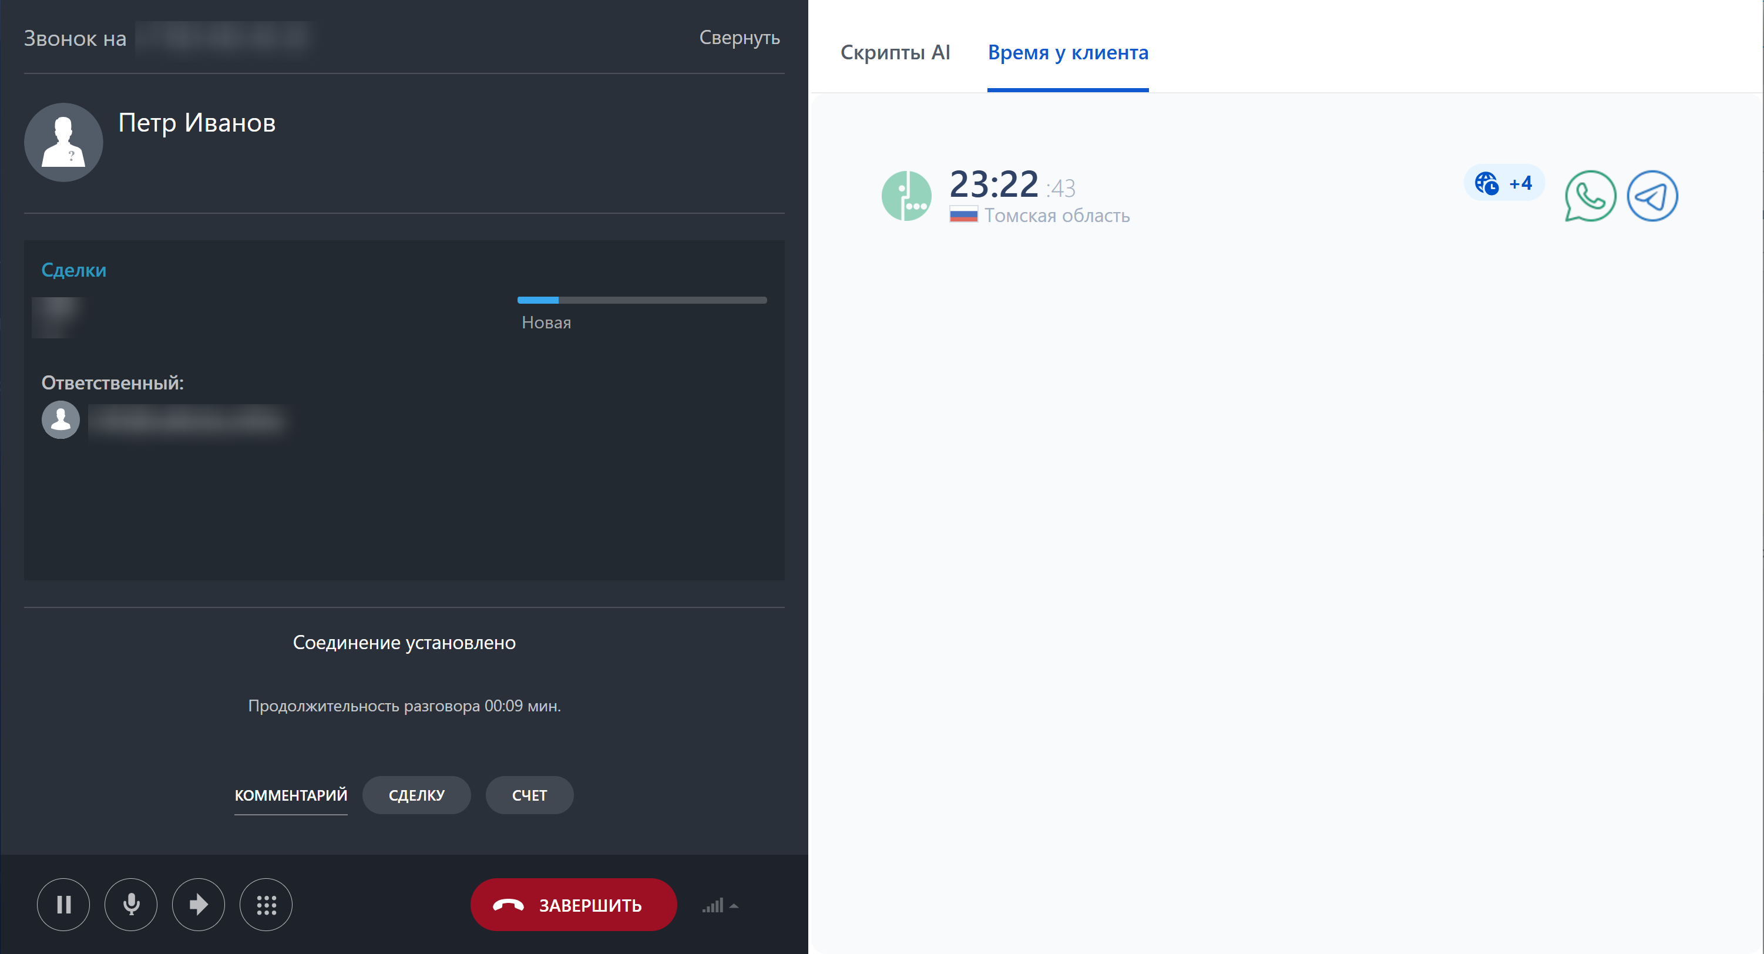This screenshot has width=1764, height=954.
Task: Switch to the Скрипты AI tab
Action: tap(894, 53)
